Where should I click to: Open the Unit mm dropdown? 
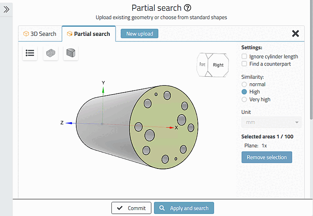tap(271, 123)
